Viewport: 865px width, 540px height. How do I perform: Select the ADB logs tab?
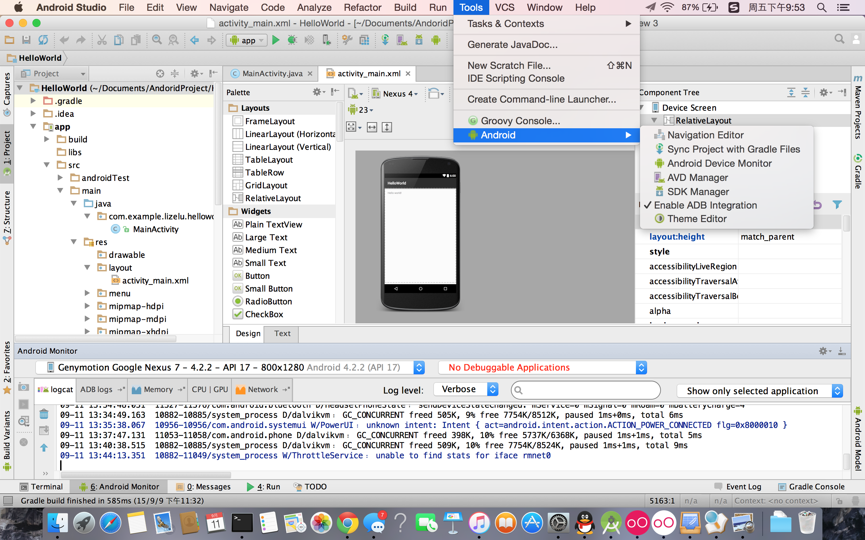pos(96,389)
